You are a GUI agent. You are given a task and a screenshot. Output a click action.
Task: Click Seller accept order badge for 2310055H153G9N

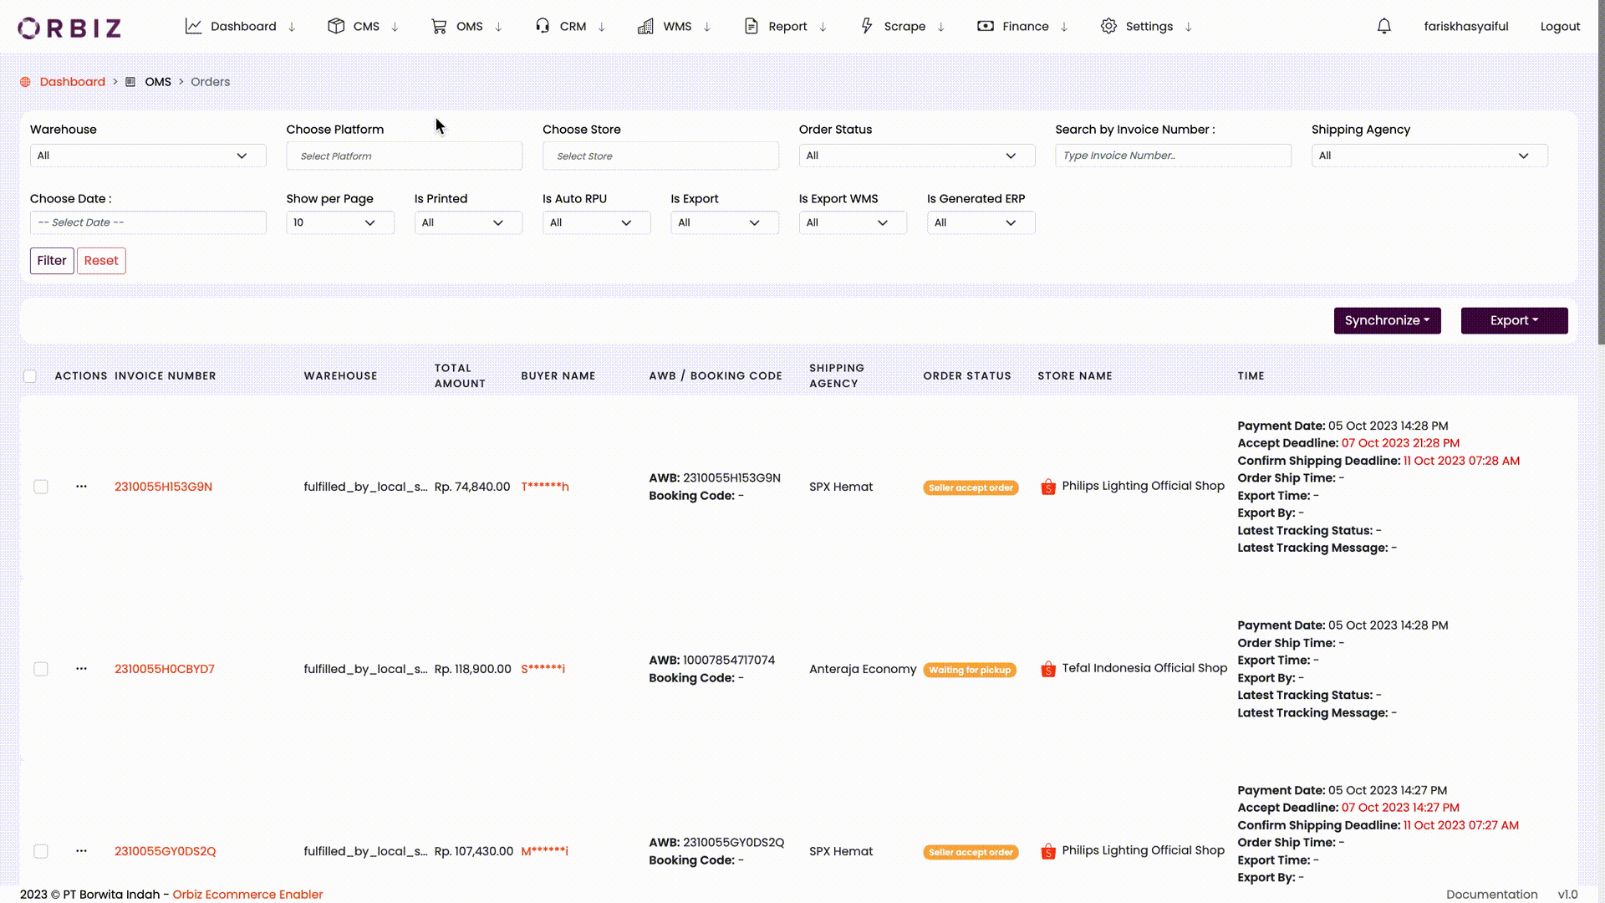[971, 487]
